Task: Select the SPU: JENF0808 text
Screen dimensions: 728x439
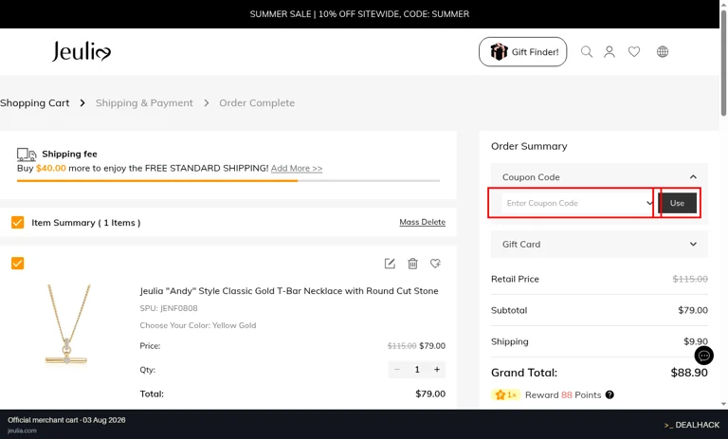Action: (169, 308)
